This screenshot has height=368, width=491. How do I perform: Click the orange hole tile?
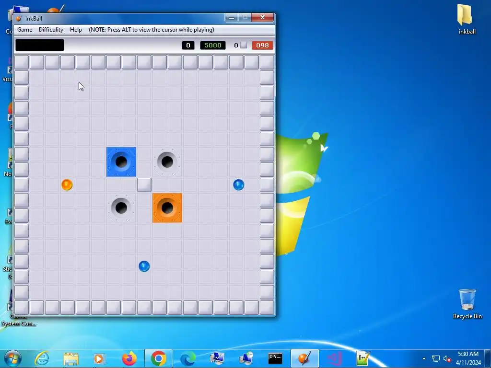point(167,208)
